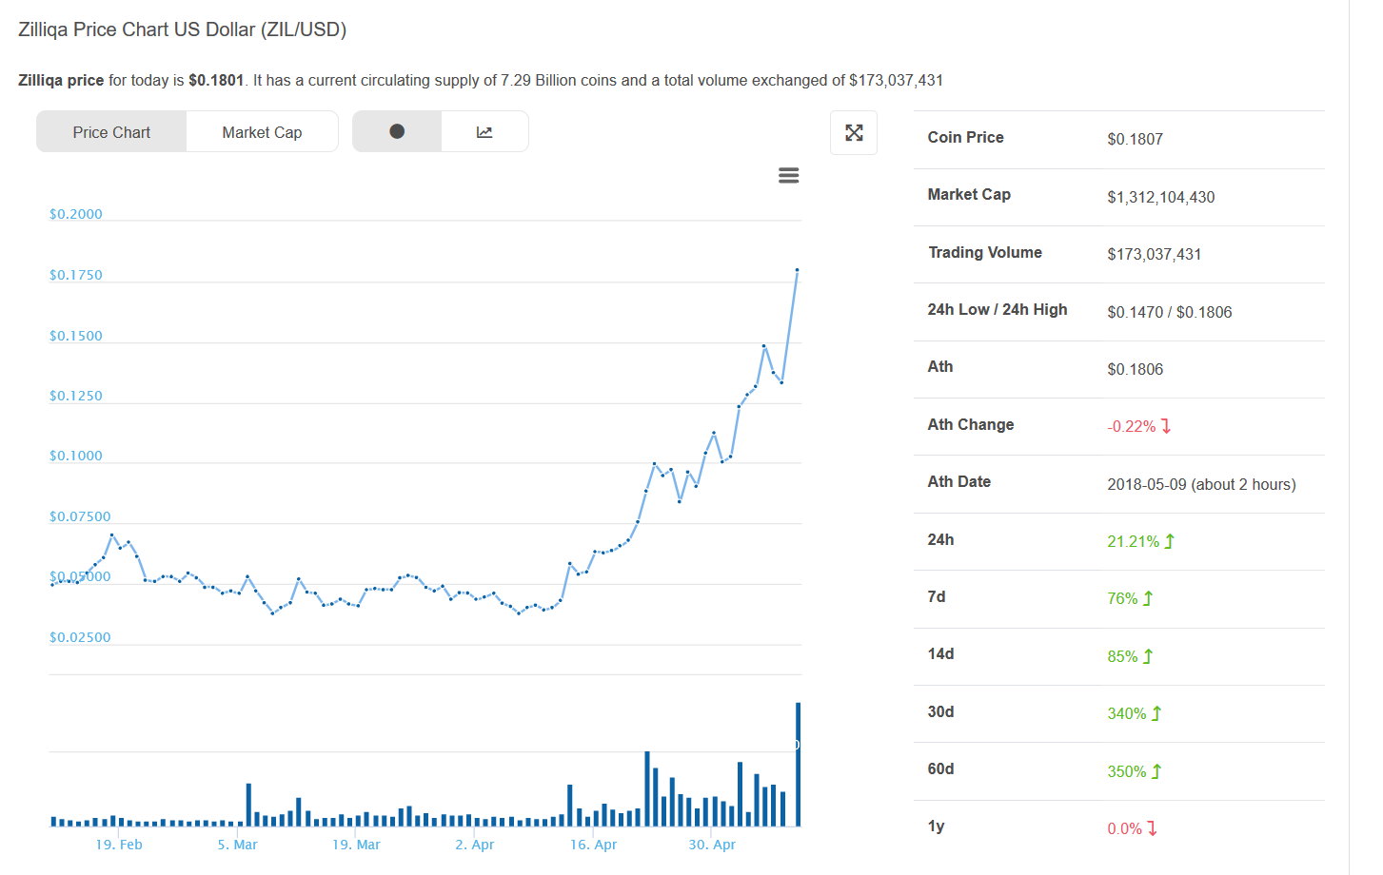Click the bold "Zilliqa price" text
This screenshot has width=1383, height=875.
point(61,81)
